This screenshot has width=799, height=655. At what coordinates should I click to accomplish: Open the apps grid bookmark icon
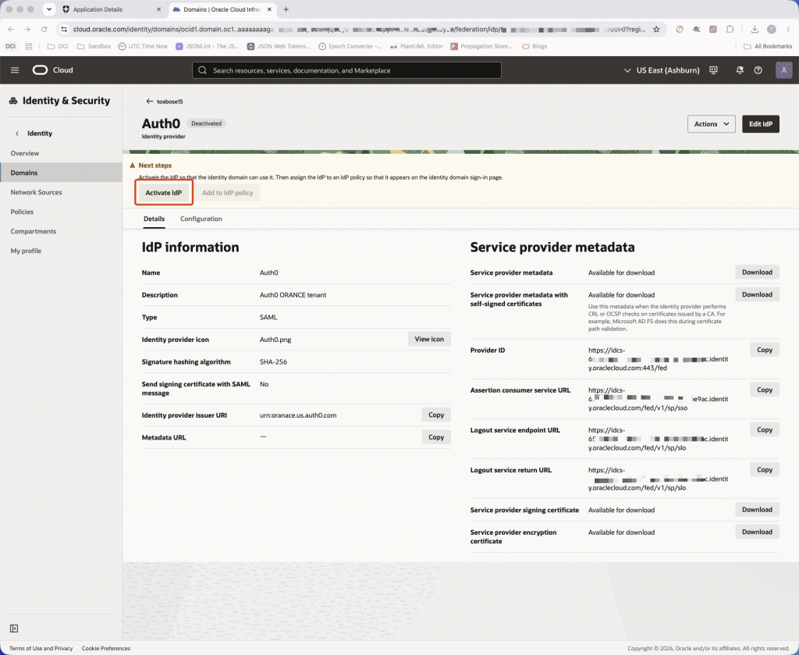[x=29, y=46]
